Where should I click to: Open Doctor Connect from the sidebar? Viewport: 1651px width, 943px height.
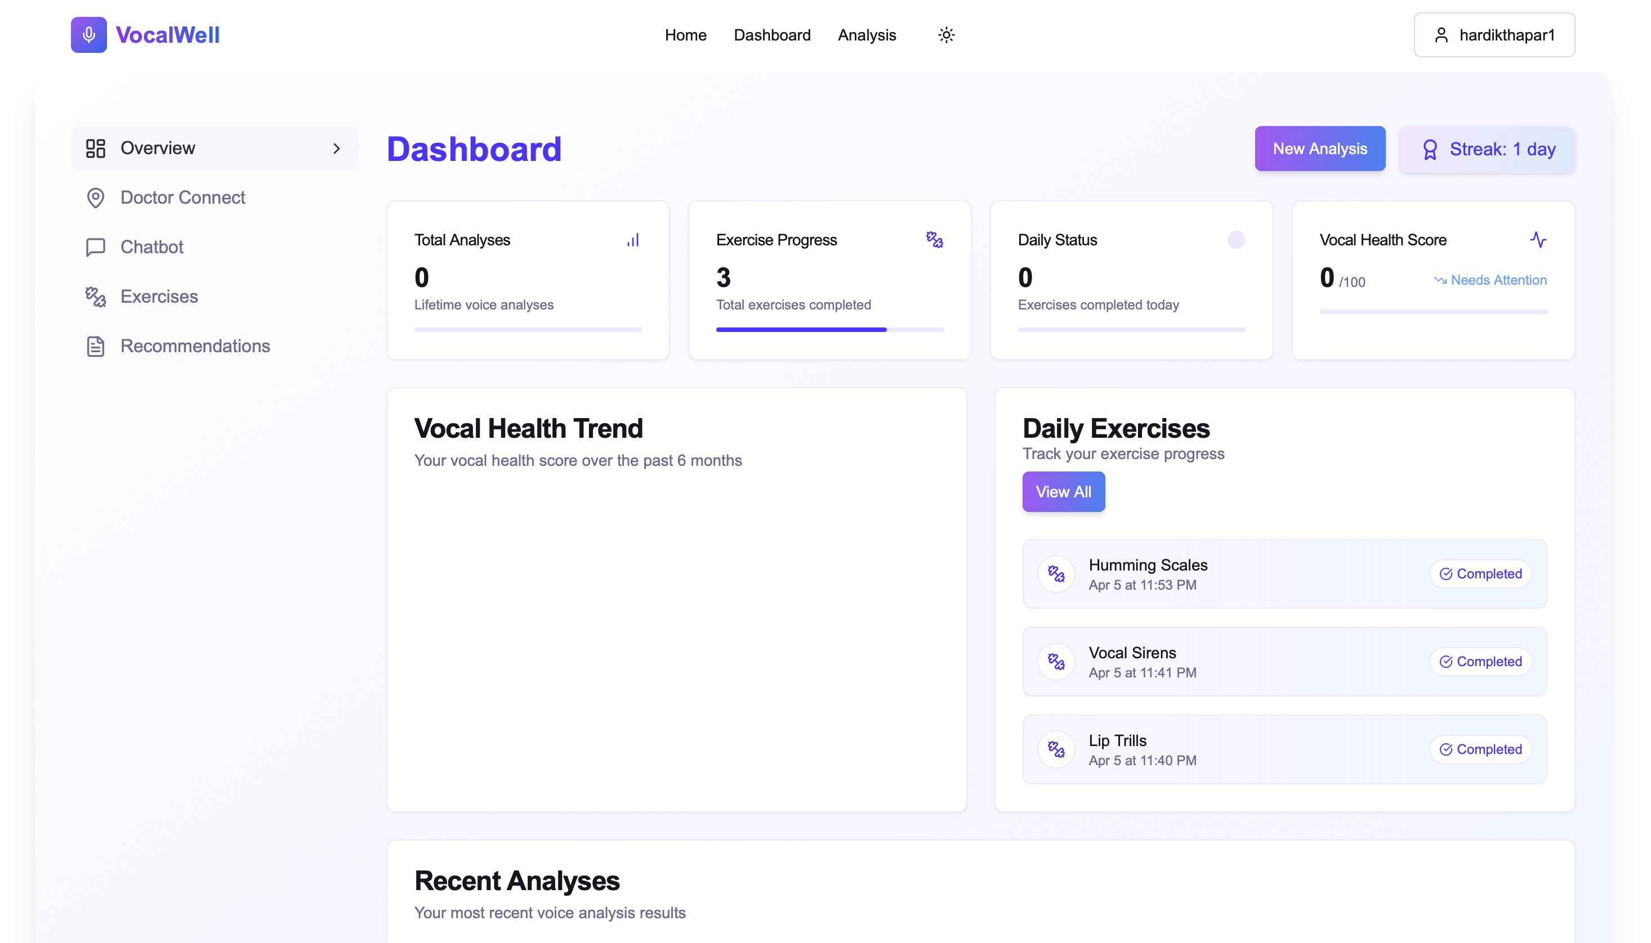182,197
